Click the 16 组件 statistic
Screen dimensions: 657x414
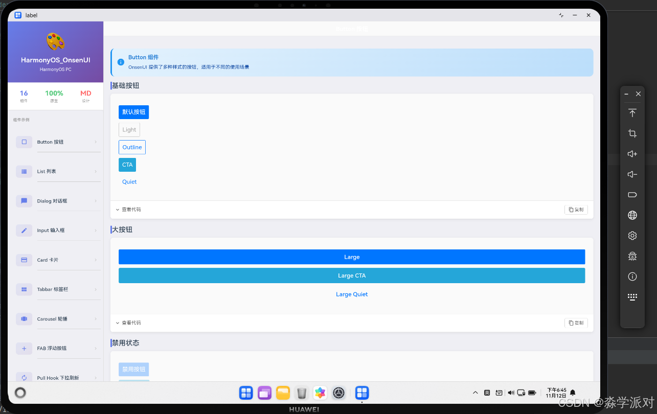24,96
